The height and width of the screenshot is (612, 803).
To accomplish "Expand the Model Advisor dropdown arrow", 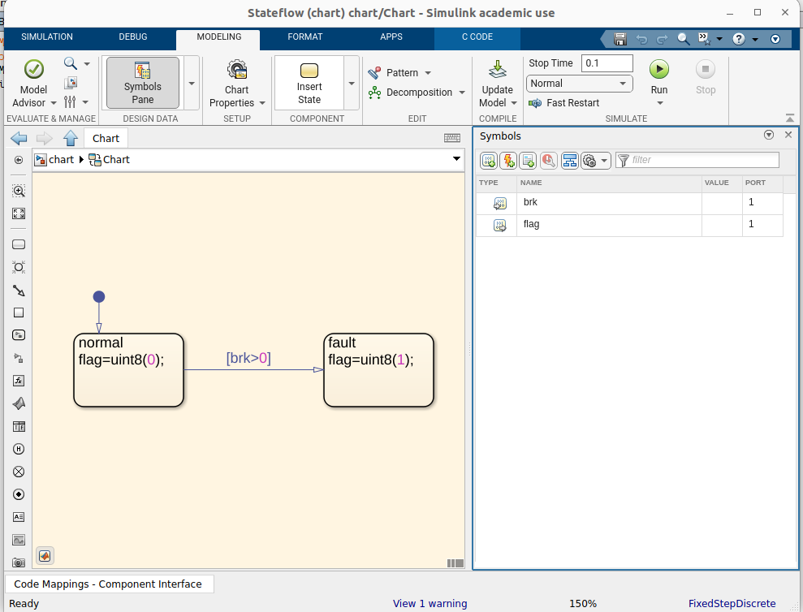I will point(54,103).
